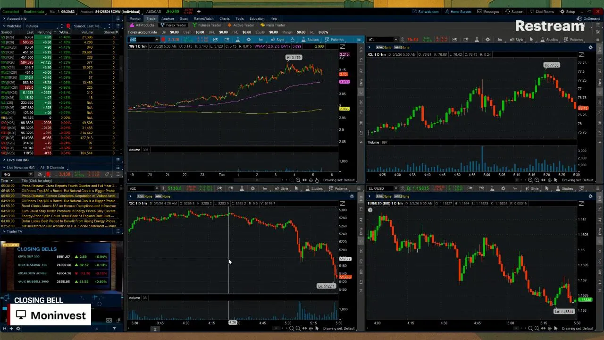Open the Account Info section menu icon
The width and height of the screenshot is (604, 340).
point(118,18)
